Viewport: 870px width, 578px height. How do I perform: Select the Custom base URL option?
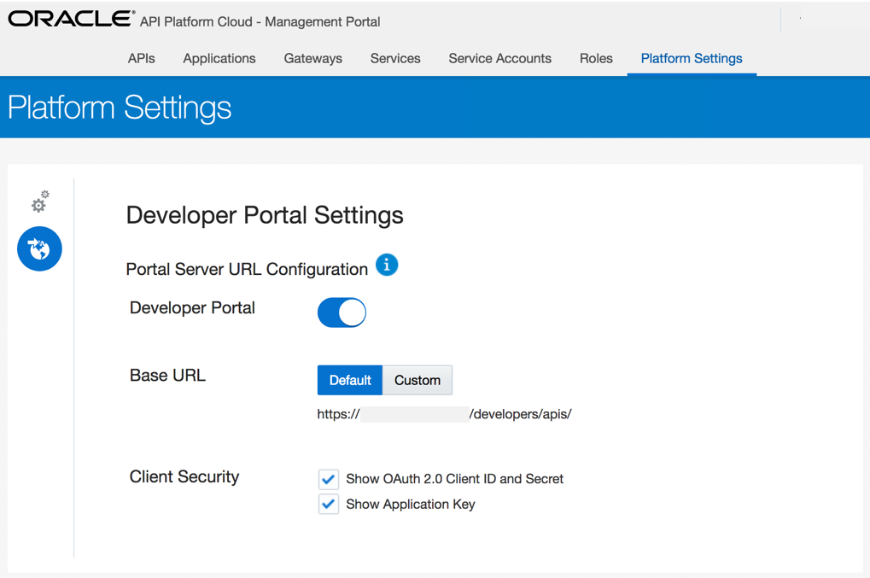417,380
